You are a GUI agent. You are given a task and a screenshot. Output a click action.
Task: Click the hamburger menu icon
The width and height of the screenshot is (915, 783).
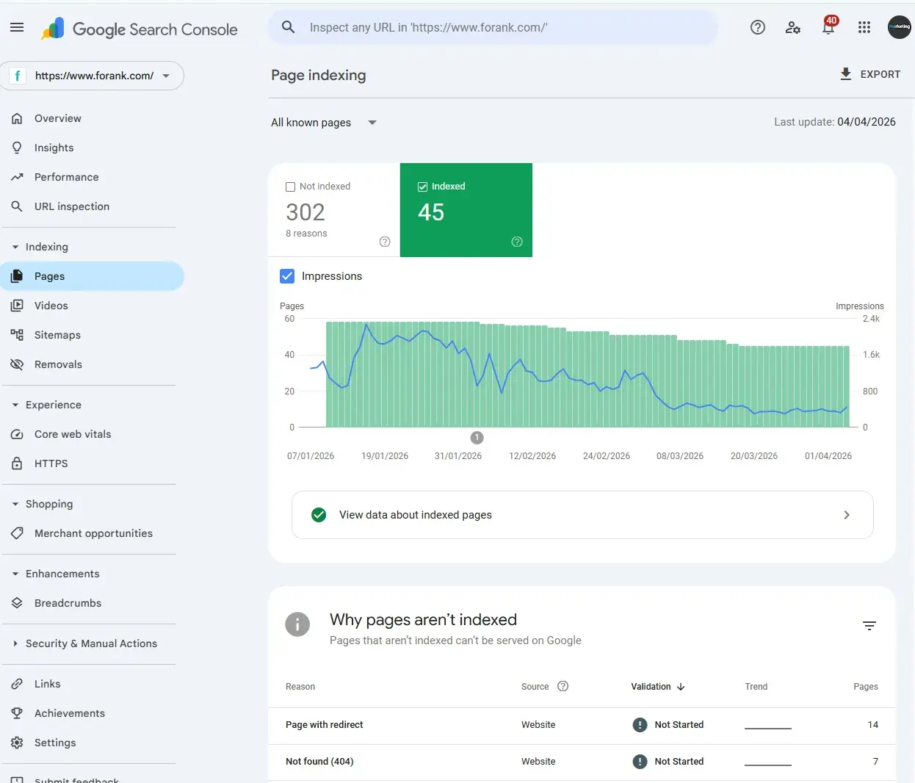(x=17, y=27)
